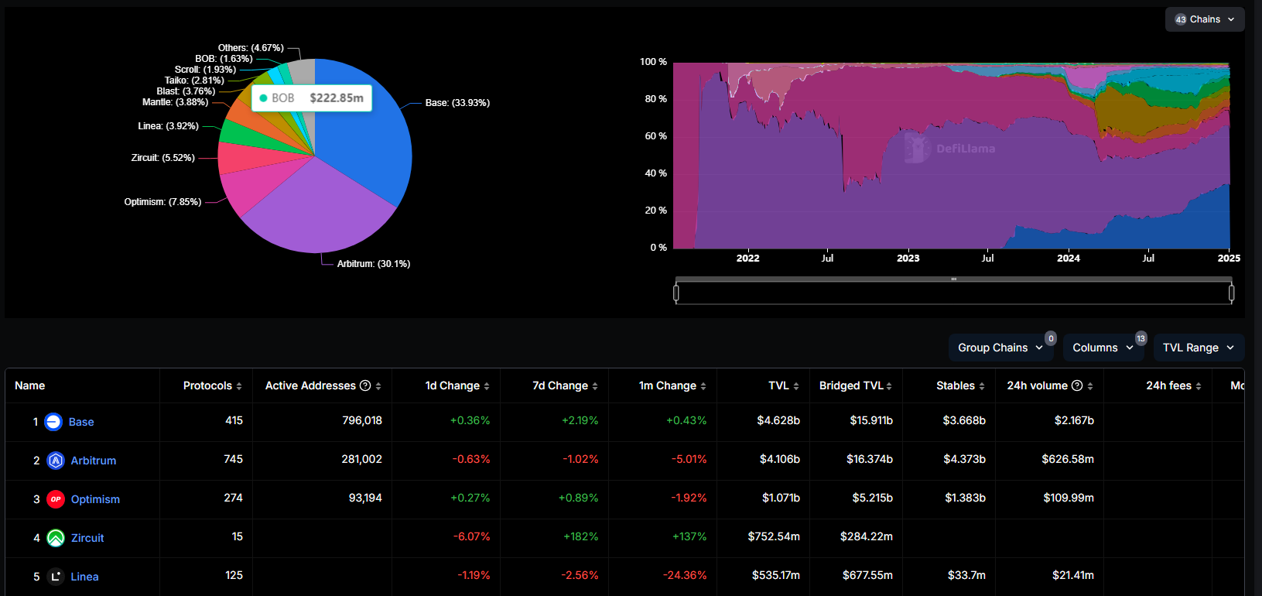
Task: Click the top grip bar of the chart range slider
Action: (953, 279)
